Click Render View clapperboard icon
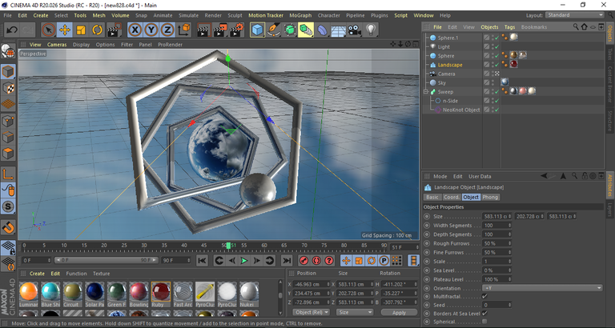This screenshot has width=615, height=328. (x=203, y=30)
